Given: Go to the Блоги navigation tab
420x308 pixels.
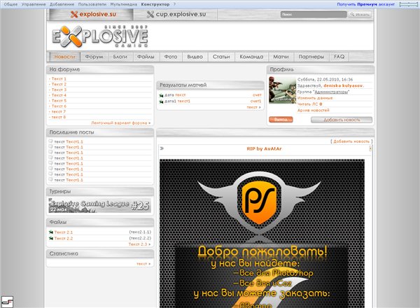Looking at the screenshot, I should pos(120,57).
